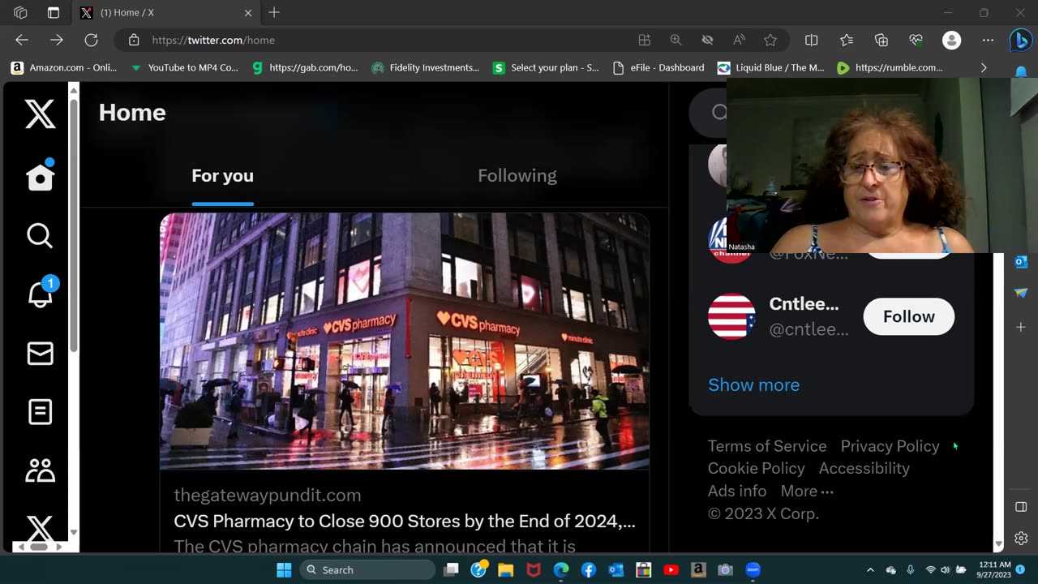Open rumble.com bookmark
This screenshot has width=1038, height=584.
coord(890,67)
